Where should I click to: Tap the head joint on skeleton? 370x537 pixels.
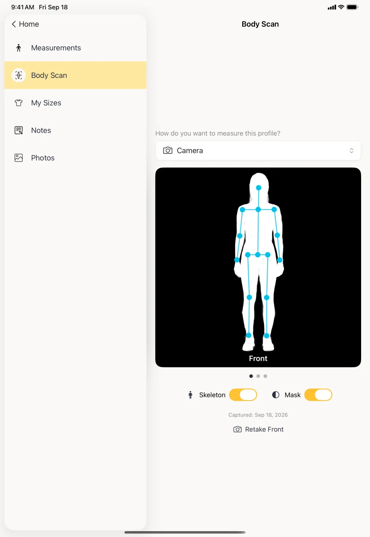click(259, 188)
